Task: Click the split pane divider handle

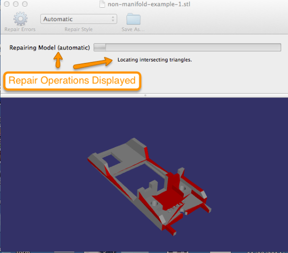Action: pyautogui.click(x=144, y=96)
